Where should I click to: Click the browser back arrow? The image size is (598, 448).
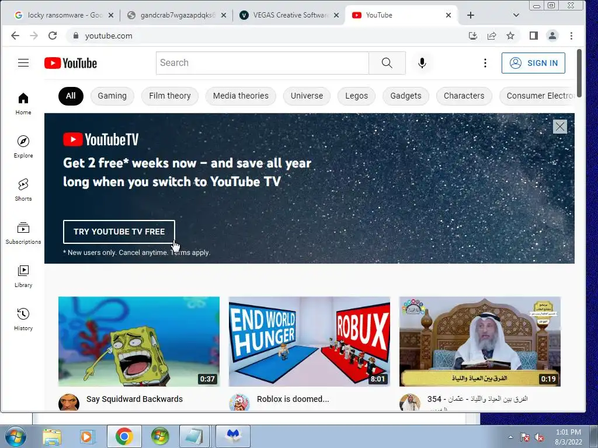coord(15,36)
